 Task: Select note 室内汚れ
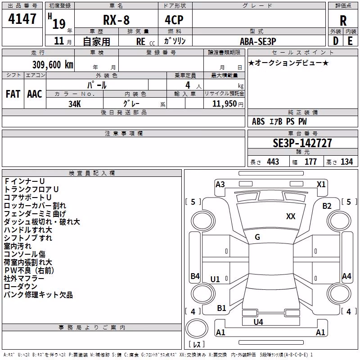click(x=18, y=246)
